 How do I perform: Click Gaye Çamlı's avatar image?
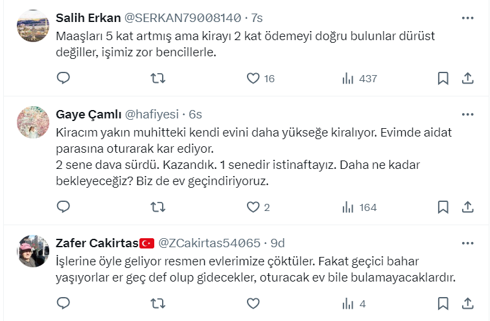tap(33, 123)
